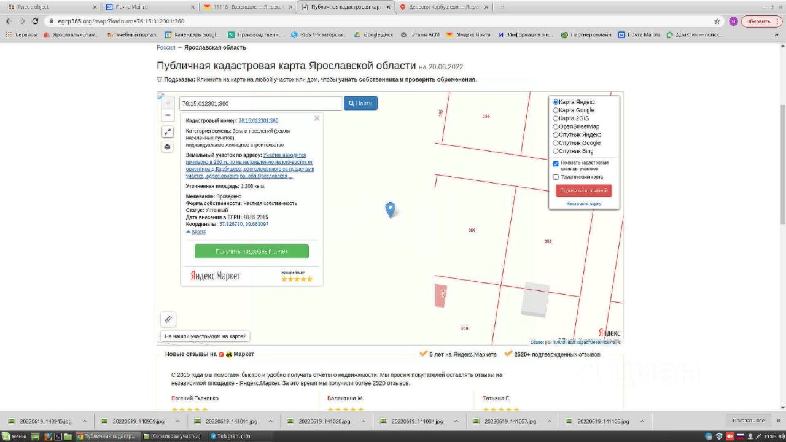Image resolution: width=786 pixels, height=442 pixels.
Task: Close the parcel info popup
Action: click(x=317, y=118)
